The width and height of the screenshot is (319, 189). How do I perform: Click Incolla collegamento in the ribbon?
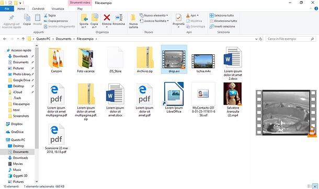(60, 27)
